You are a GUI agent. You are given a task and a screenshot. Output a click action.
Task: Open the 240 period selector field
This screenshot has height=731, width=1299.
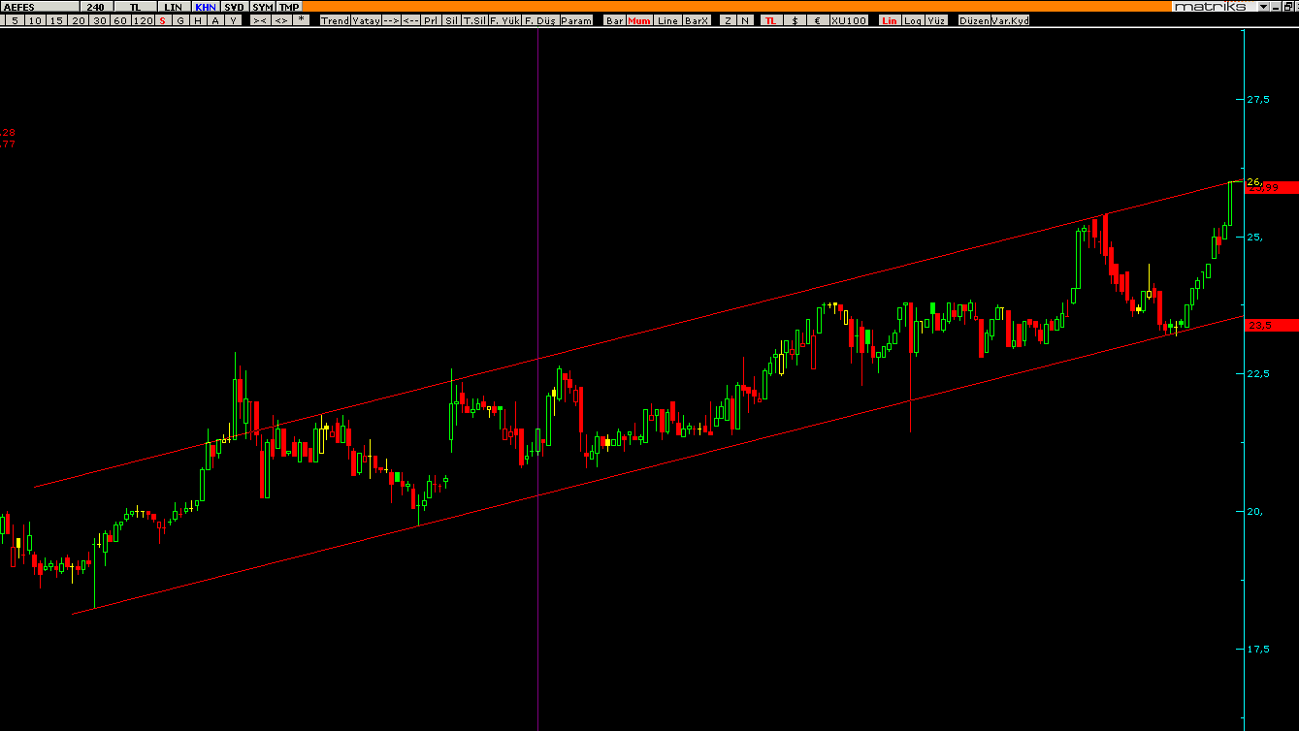95,7
